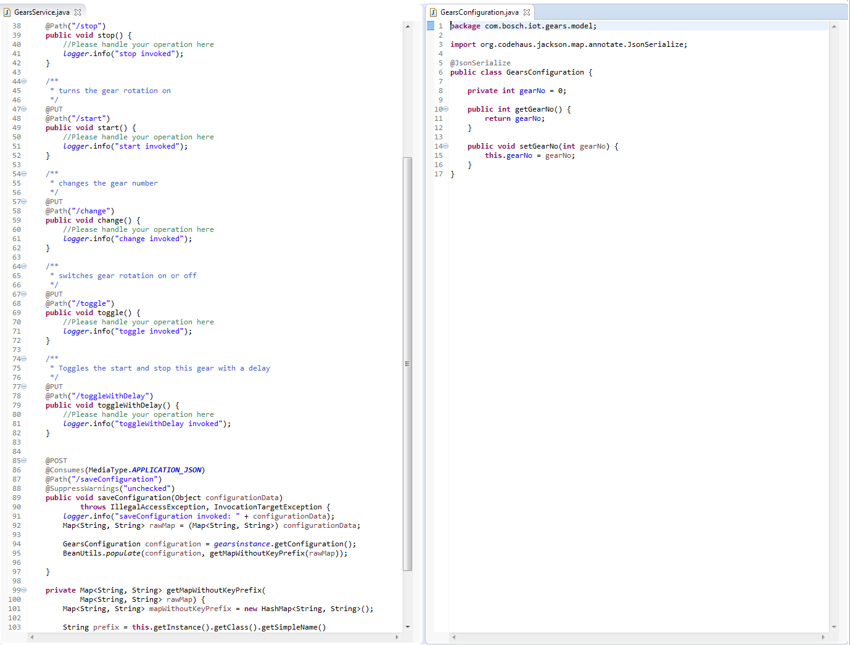850x645 pixels.
Task: Click the @Path("/toggleWithDelay") annotation
Action: (x=99, y=396)
